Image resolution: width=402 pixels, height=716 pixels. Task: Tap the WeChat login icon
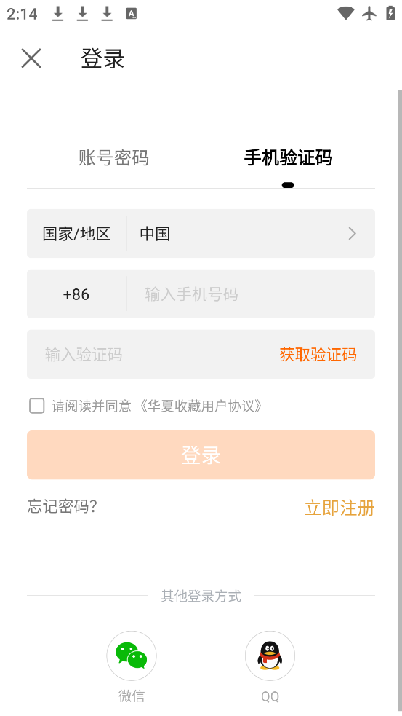[x=132, y=656]
